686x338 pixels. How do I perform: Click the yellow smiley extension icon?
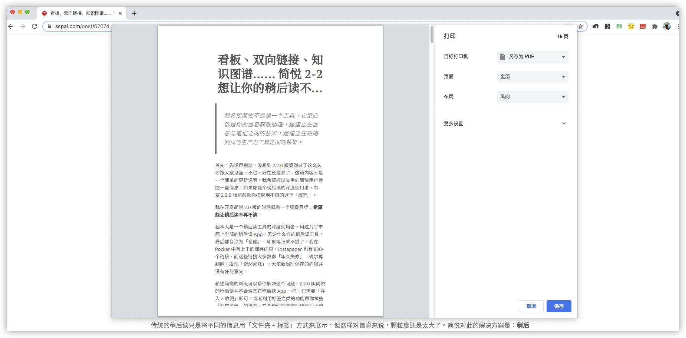coord(631,26)
